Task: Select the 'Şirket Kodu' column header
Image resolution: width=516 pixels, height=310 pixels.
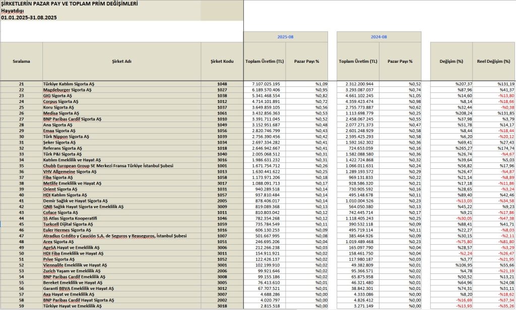Action: 222,61
